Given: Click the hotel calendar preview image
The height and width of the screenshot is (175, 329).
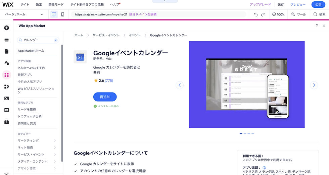Looking at the screenshot, I should point(247,84).
